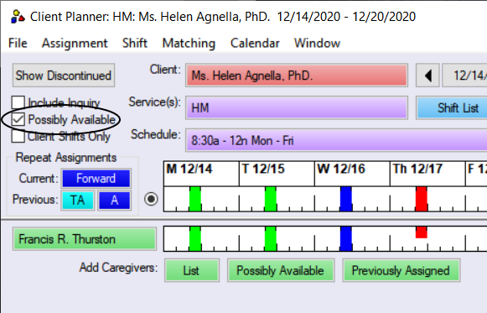Select caregiver Francis R. Thurston

point(84,239)
